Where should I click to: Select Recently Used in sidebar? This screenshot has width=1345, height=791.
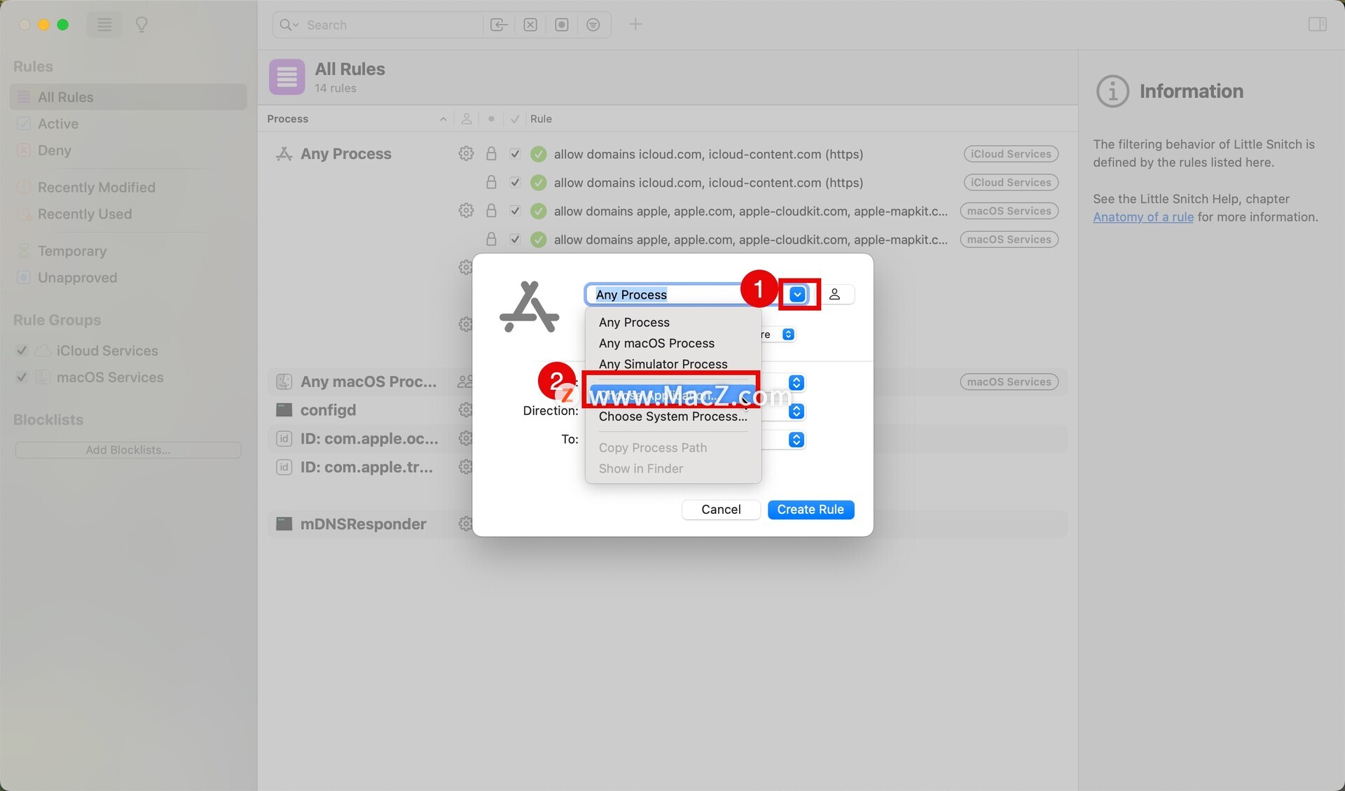point(128,214)
